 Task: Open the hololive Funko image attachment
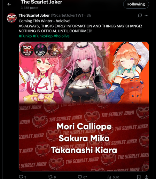pos(84,106)
